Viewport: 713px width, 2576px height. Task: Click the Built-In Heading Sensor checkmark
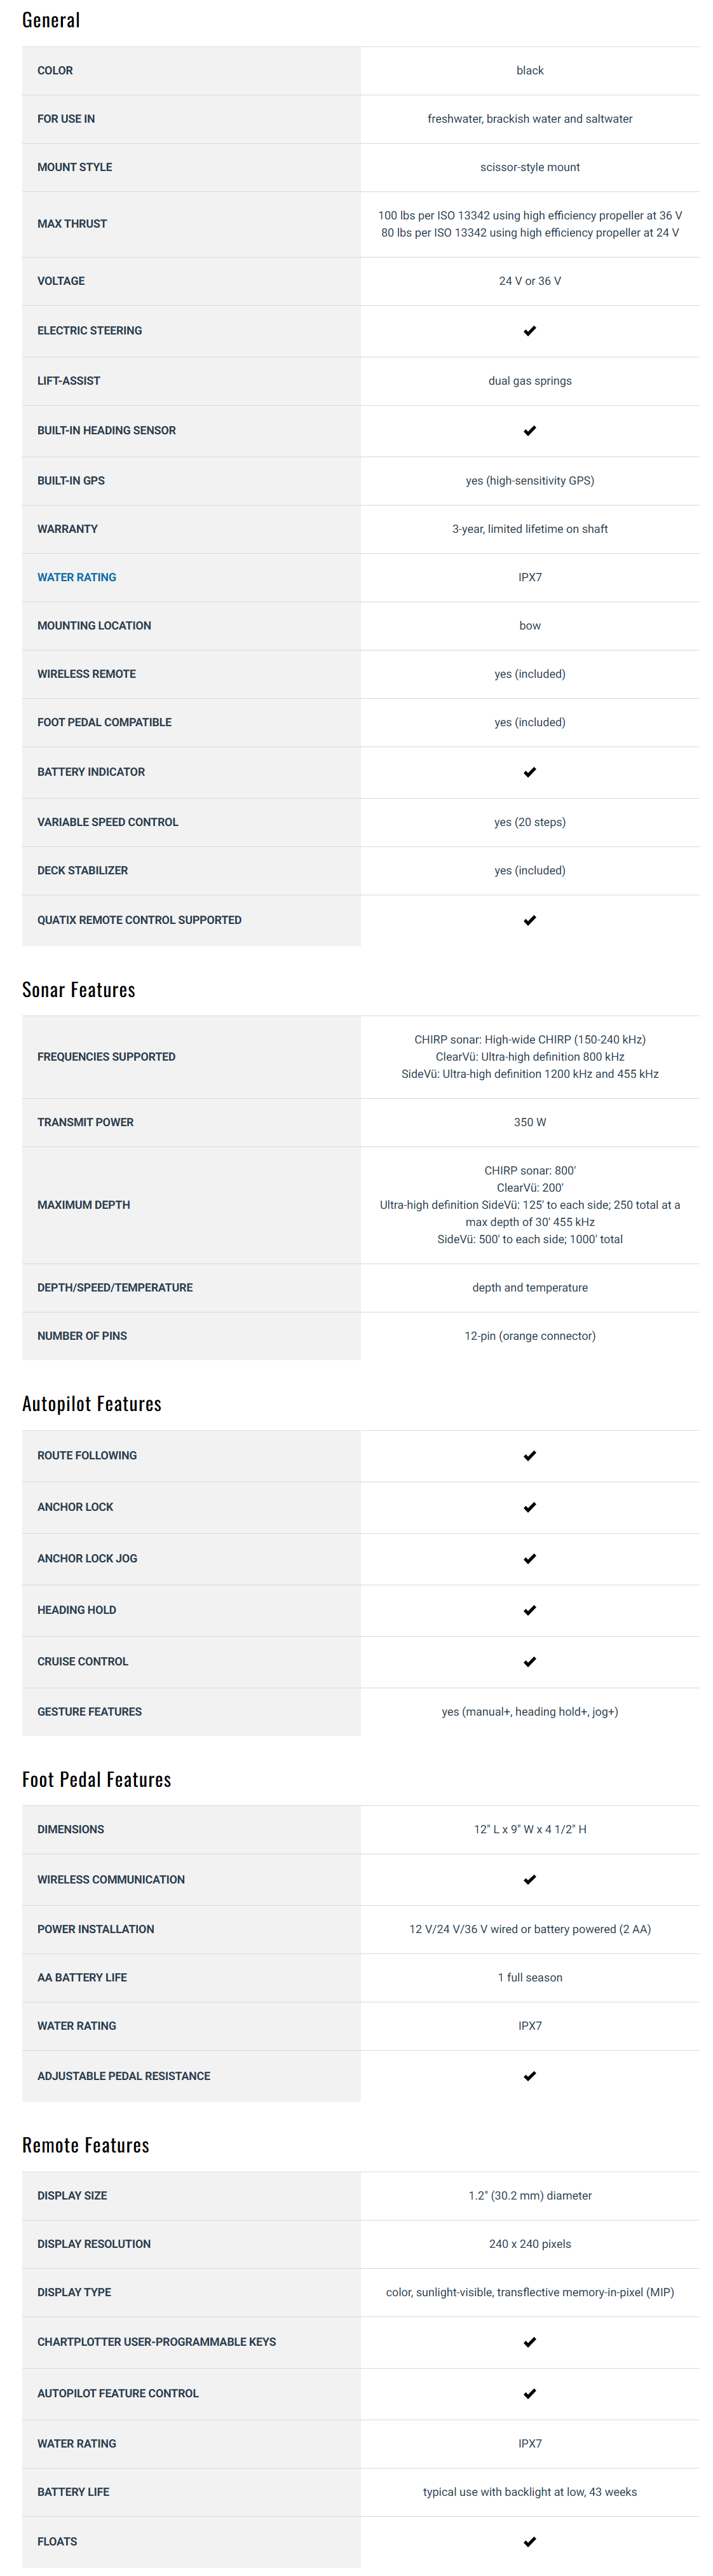coord(530,431)
